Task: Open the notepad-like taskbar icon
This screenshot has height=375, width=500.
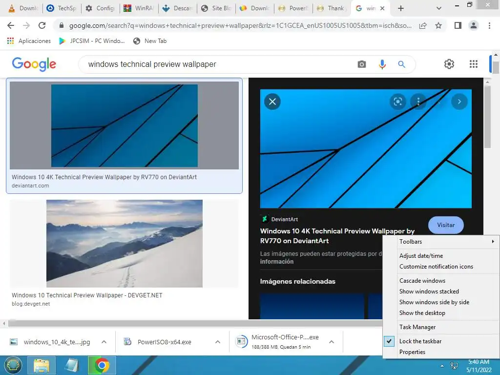Action: click(x=71, y=365)
